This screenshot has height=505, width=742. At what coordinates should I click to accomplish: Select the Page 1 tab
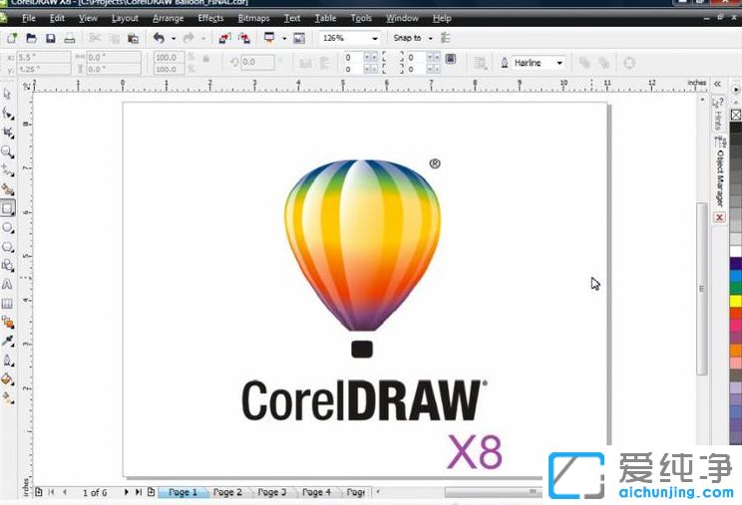(183, 492)
